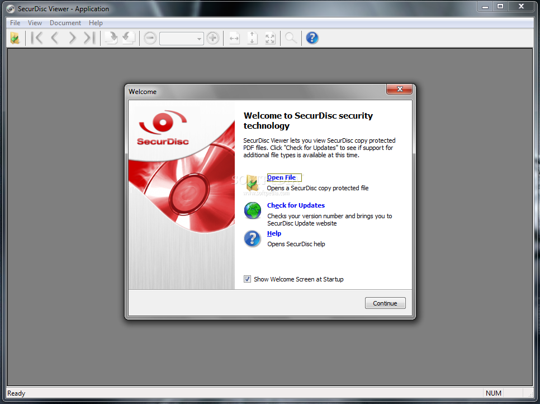Click the fit page fullscreen icon
Screen dimensions: 540x404
pyautogui.click(x=270, y=38)
